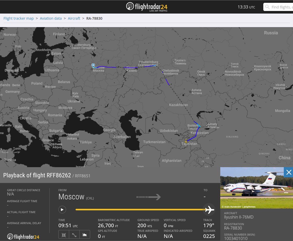293x241 pixels.
Task: Click the 26,700 FT barometric altitude value
Action: pyautogui.click(x=108, y=225)
